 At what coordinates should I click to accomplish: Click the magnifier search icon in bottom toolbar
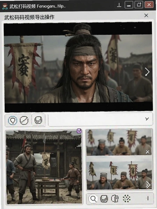coord(93,199)
